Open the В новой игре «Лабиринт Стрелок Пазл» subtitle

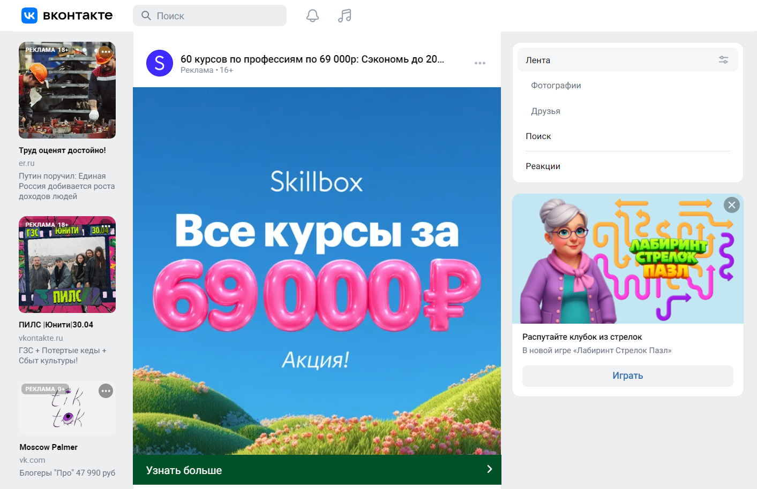click(597, 350)
